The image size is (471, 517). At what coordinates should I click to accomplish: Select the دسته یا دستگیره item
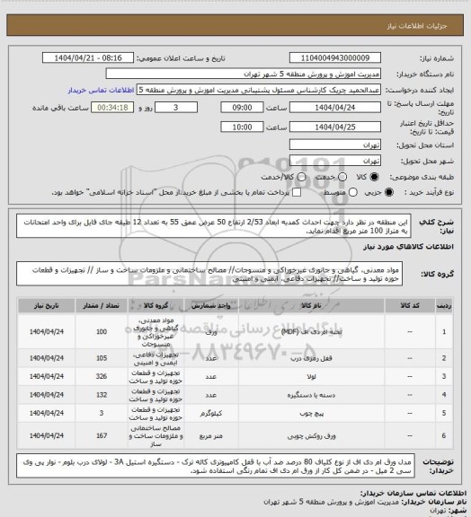coord(311,395)
